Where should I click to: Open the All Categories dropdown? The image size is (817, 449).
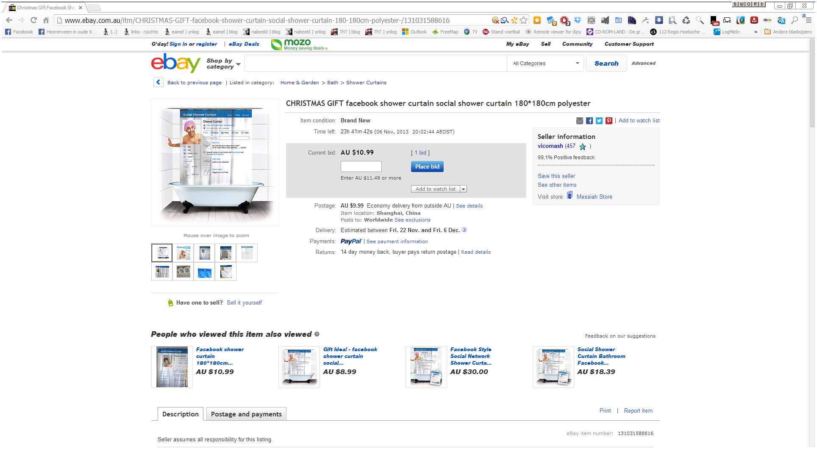[x=546, y=64]
